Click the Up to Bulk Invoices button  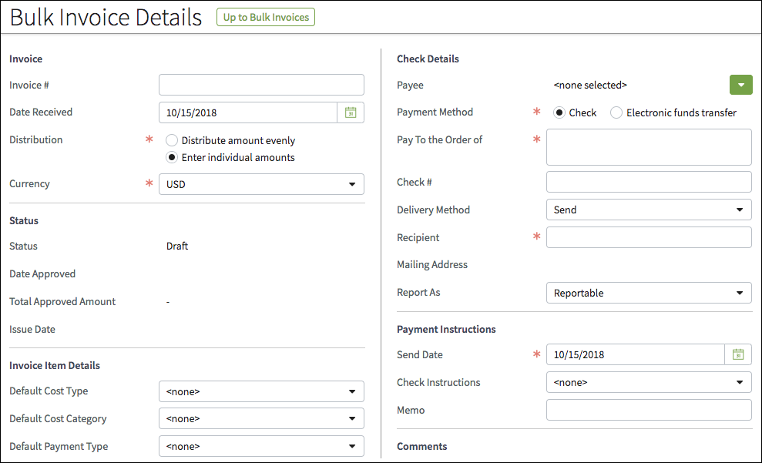point(265,16)
